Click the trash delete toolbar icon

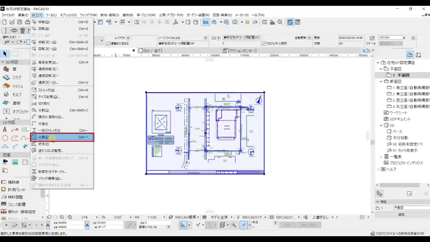[22, 31]
